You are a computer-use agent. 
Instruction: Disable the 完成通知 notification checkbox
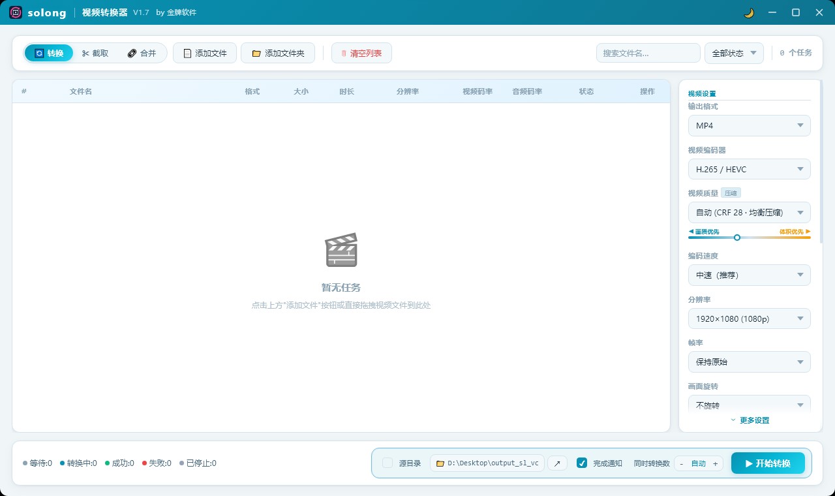582,463
